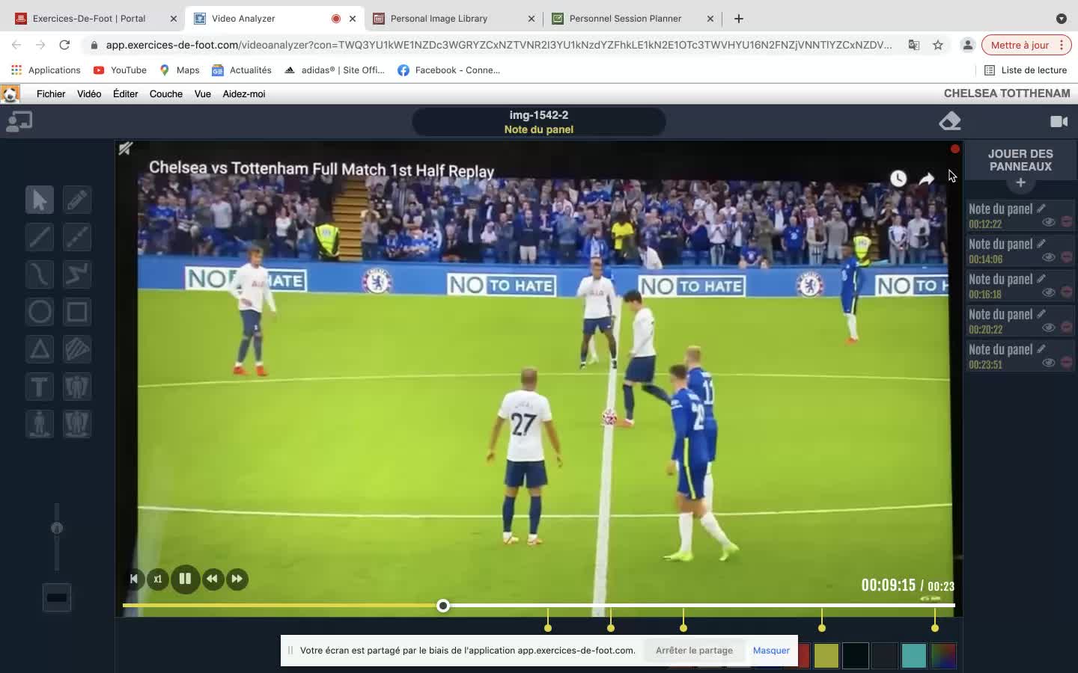The width and height of the screenshot is (1078, 673).
Task: Select the dashed line tool
Action: 77,237
